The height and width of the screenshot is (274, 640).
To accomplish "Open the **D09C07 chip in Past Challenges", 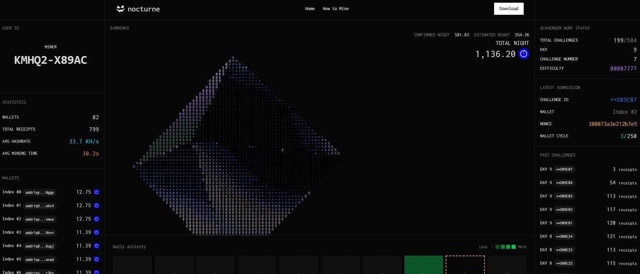I will point(564,169).
